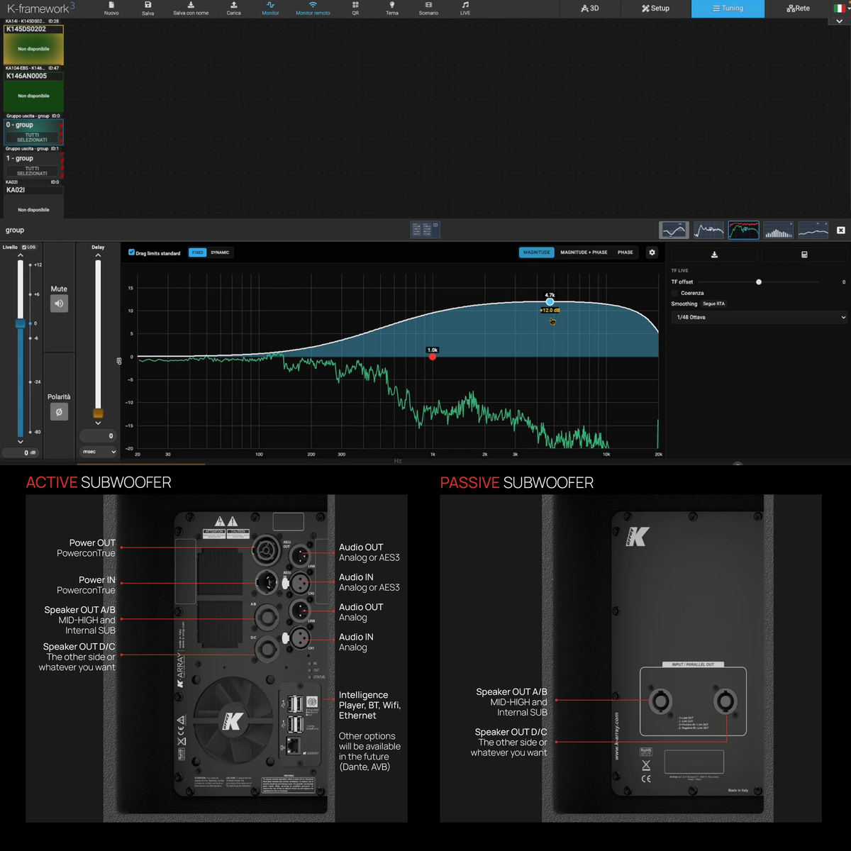851x851 pixels.
Task: Load a file with Carica
Action: pyautogui.click(x=233, y=9)
